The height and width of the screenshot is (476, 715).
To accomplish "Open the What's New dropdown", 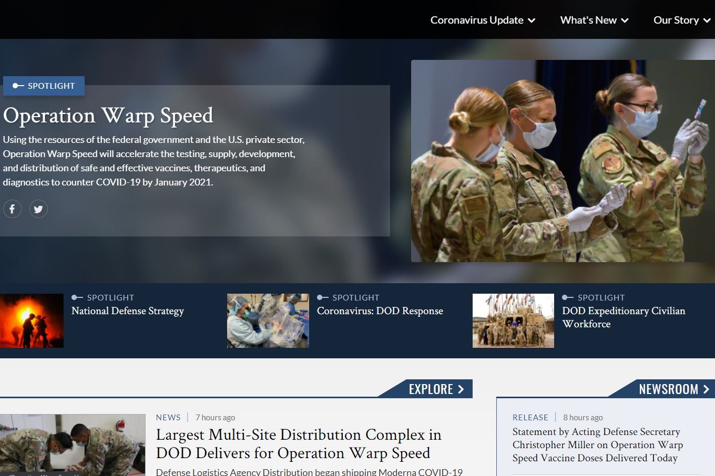I will pos(594,20).
